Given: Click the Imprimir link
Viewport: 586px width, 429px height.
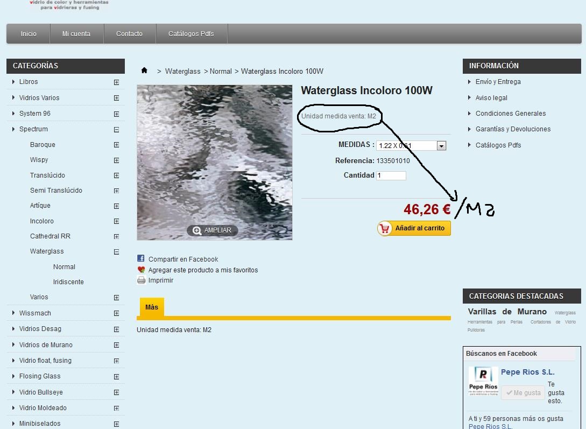Looking at the screenshot, I should pyautogui.click(x=161, y=280).
